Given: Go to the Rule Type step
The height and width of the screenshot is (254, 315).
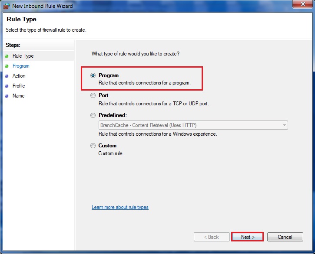Looking at the screenshot, I should click(23, 56).
